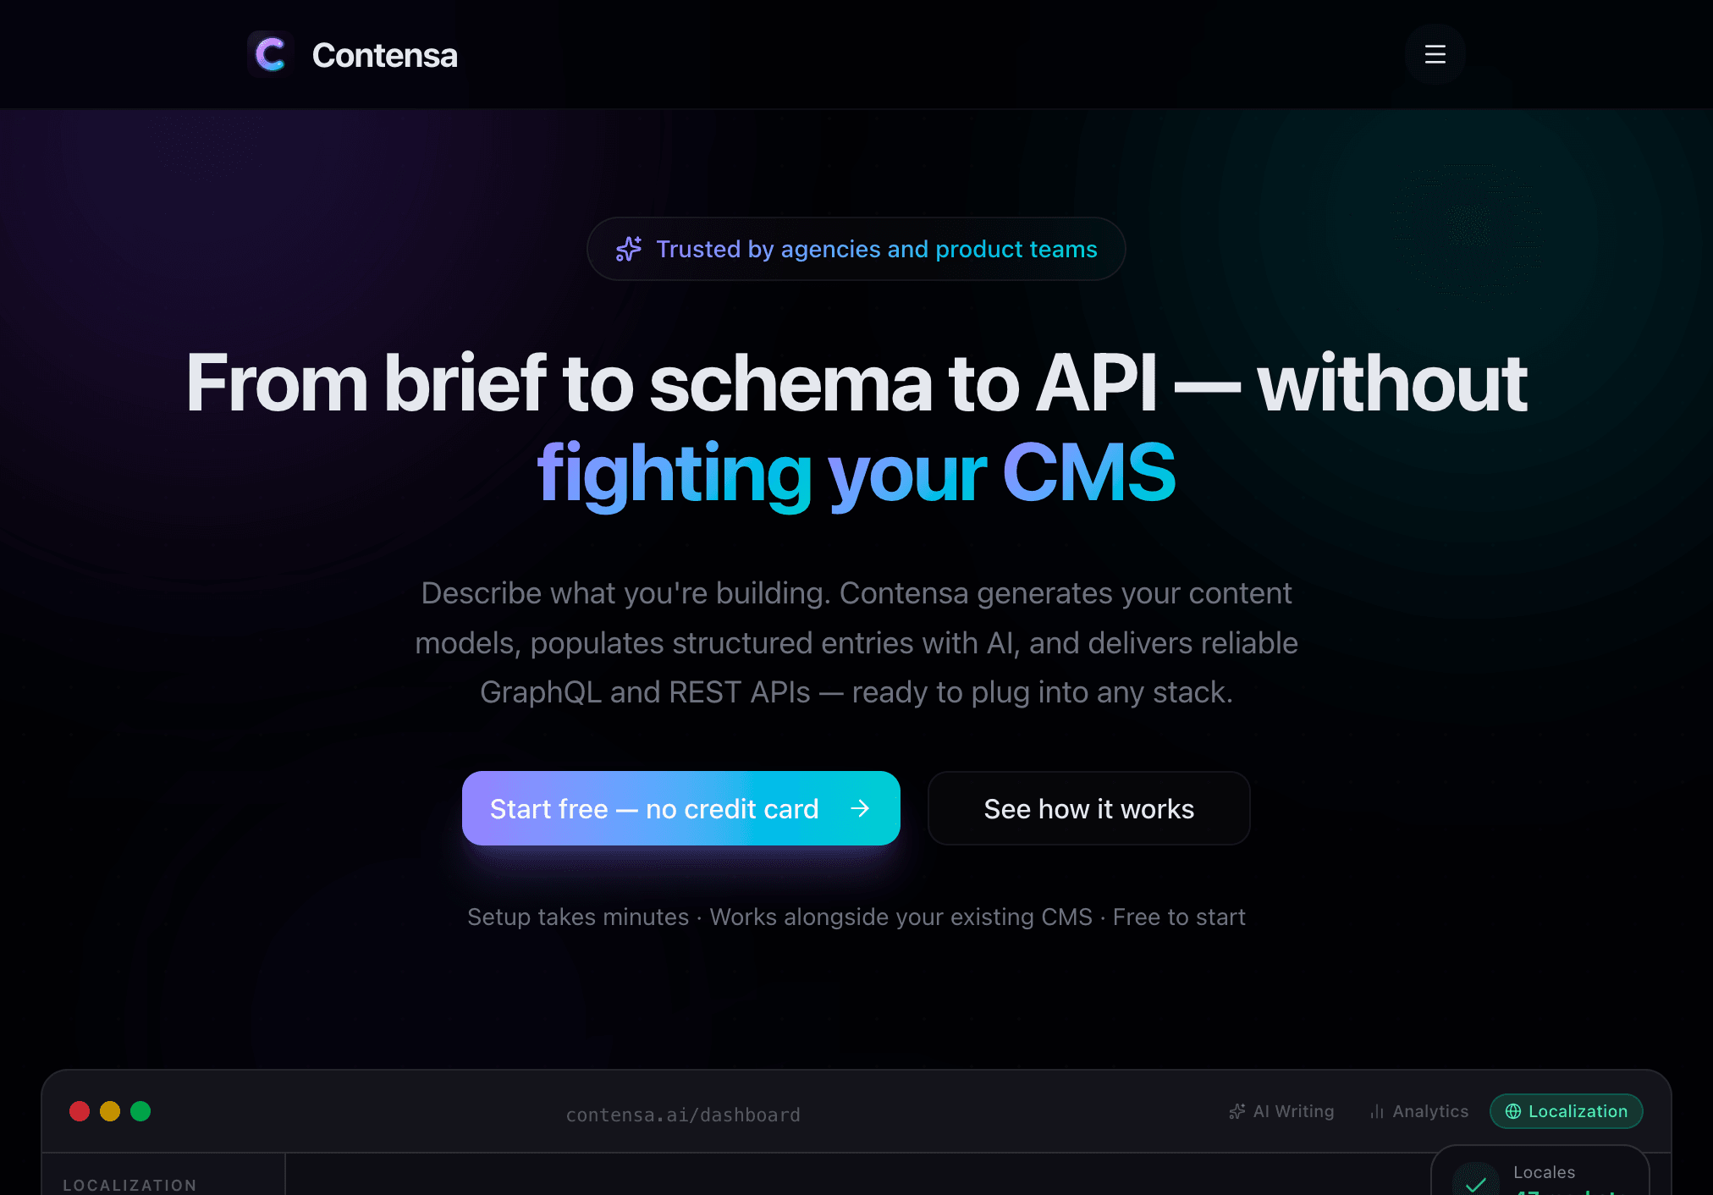Select the active Localization tab
The image size is (1713, 1195).
[x=1566, y=1111]
